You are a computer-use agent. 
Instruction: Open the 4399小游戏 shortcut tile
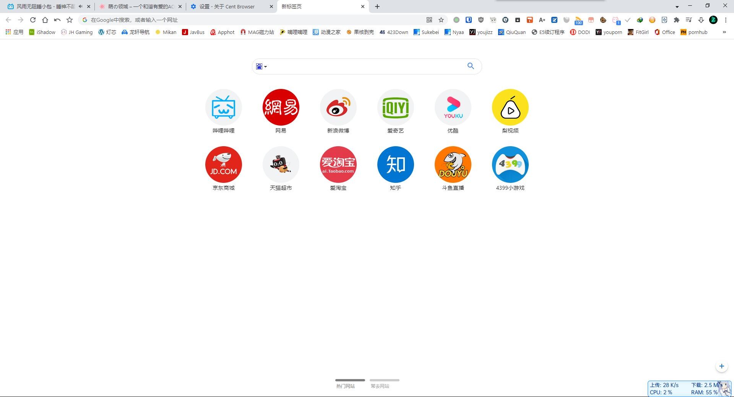[x=510, y=165]
